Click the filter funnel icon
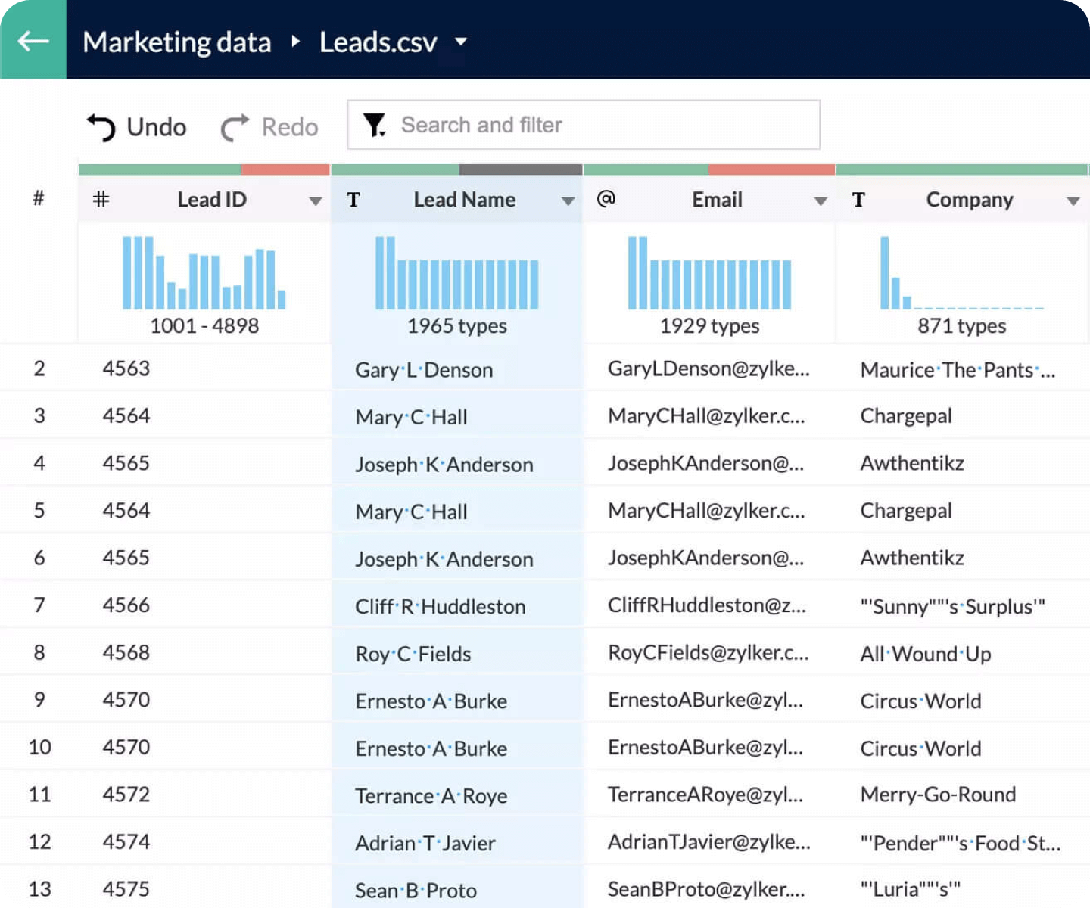The width and height of the screenshot is (1090, 908). pyautogui.click(x=374, y=125)
